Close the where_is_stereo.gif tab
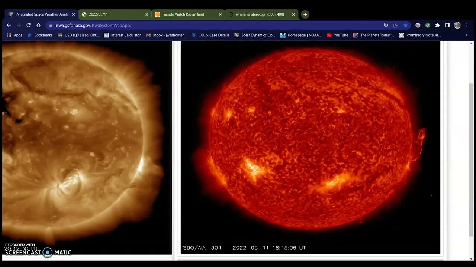Image resolution: width=476 pixels, height=267 pixels. point(293,14)
